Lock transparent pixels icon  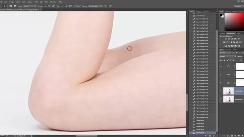click(x=225, y=60)
